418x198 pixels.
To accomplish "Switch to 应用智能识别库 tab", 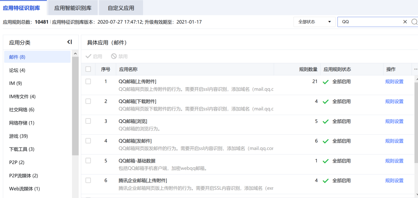I will pos(73,8).
